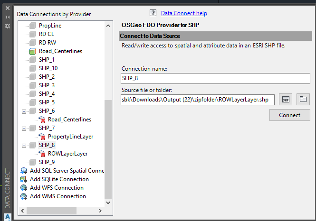Click Add SQL Server Spatial Connection icon
The height and width of the screenshot is (221, 316).
pyautogui.click(x=24, y=171)
